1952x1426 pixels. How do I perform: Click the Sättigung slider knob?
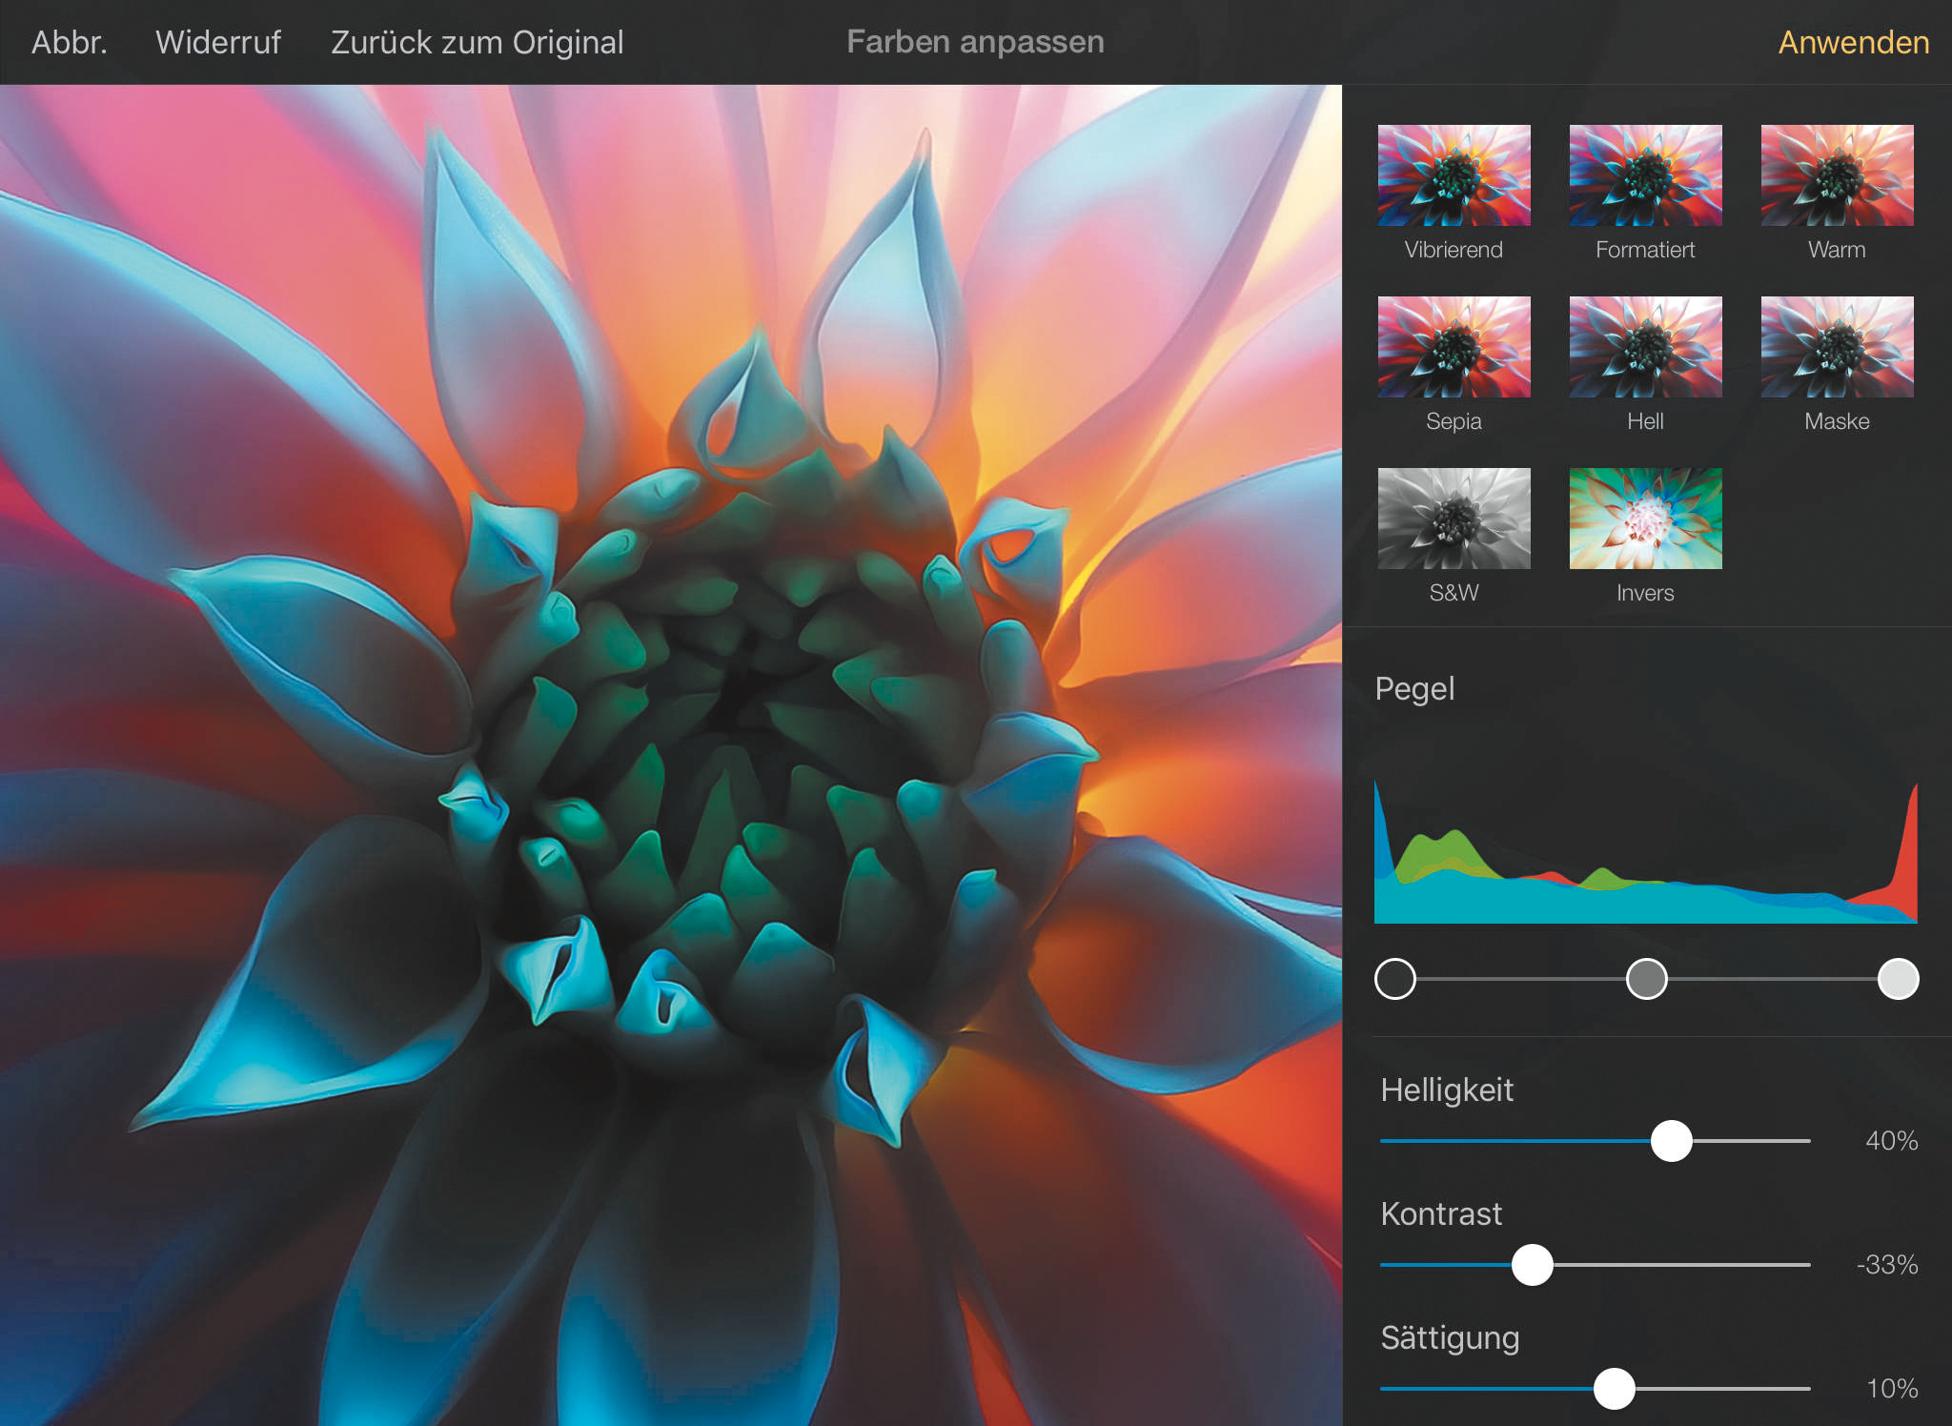[1614, 1389]
